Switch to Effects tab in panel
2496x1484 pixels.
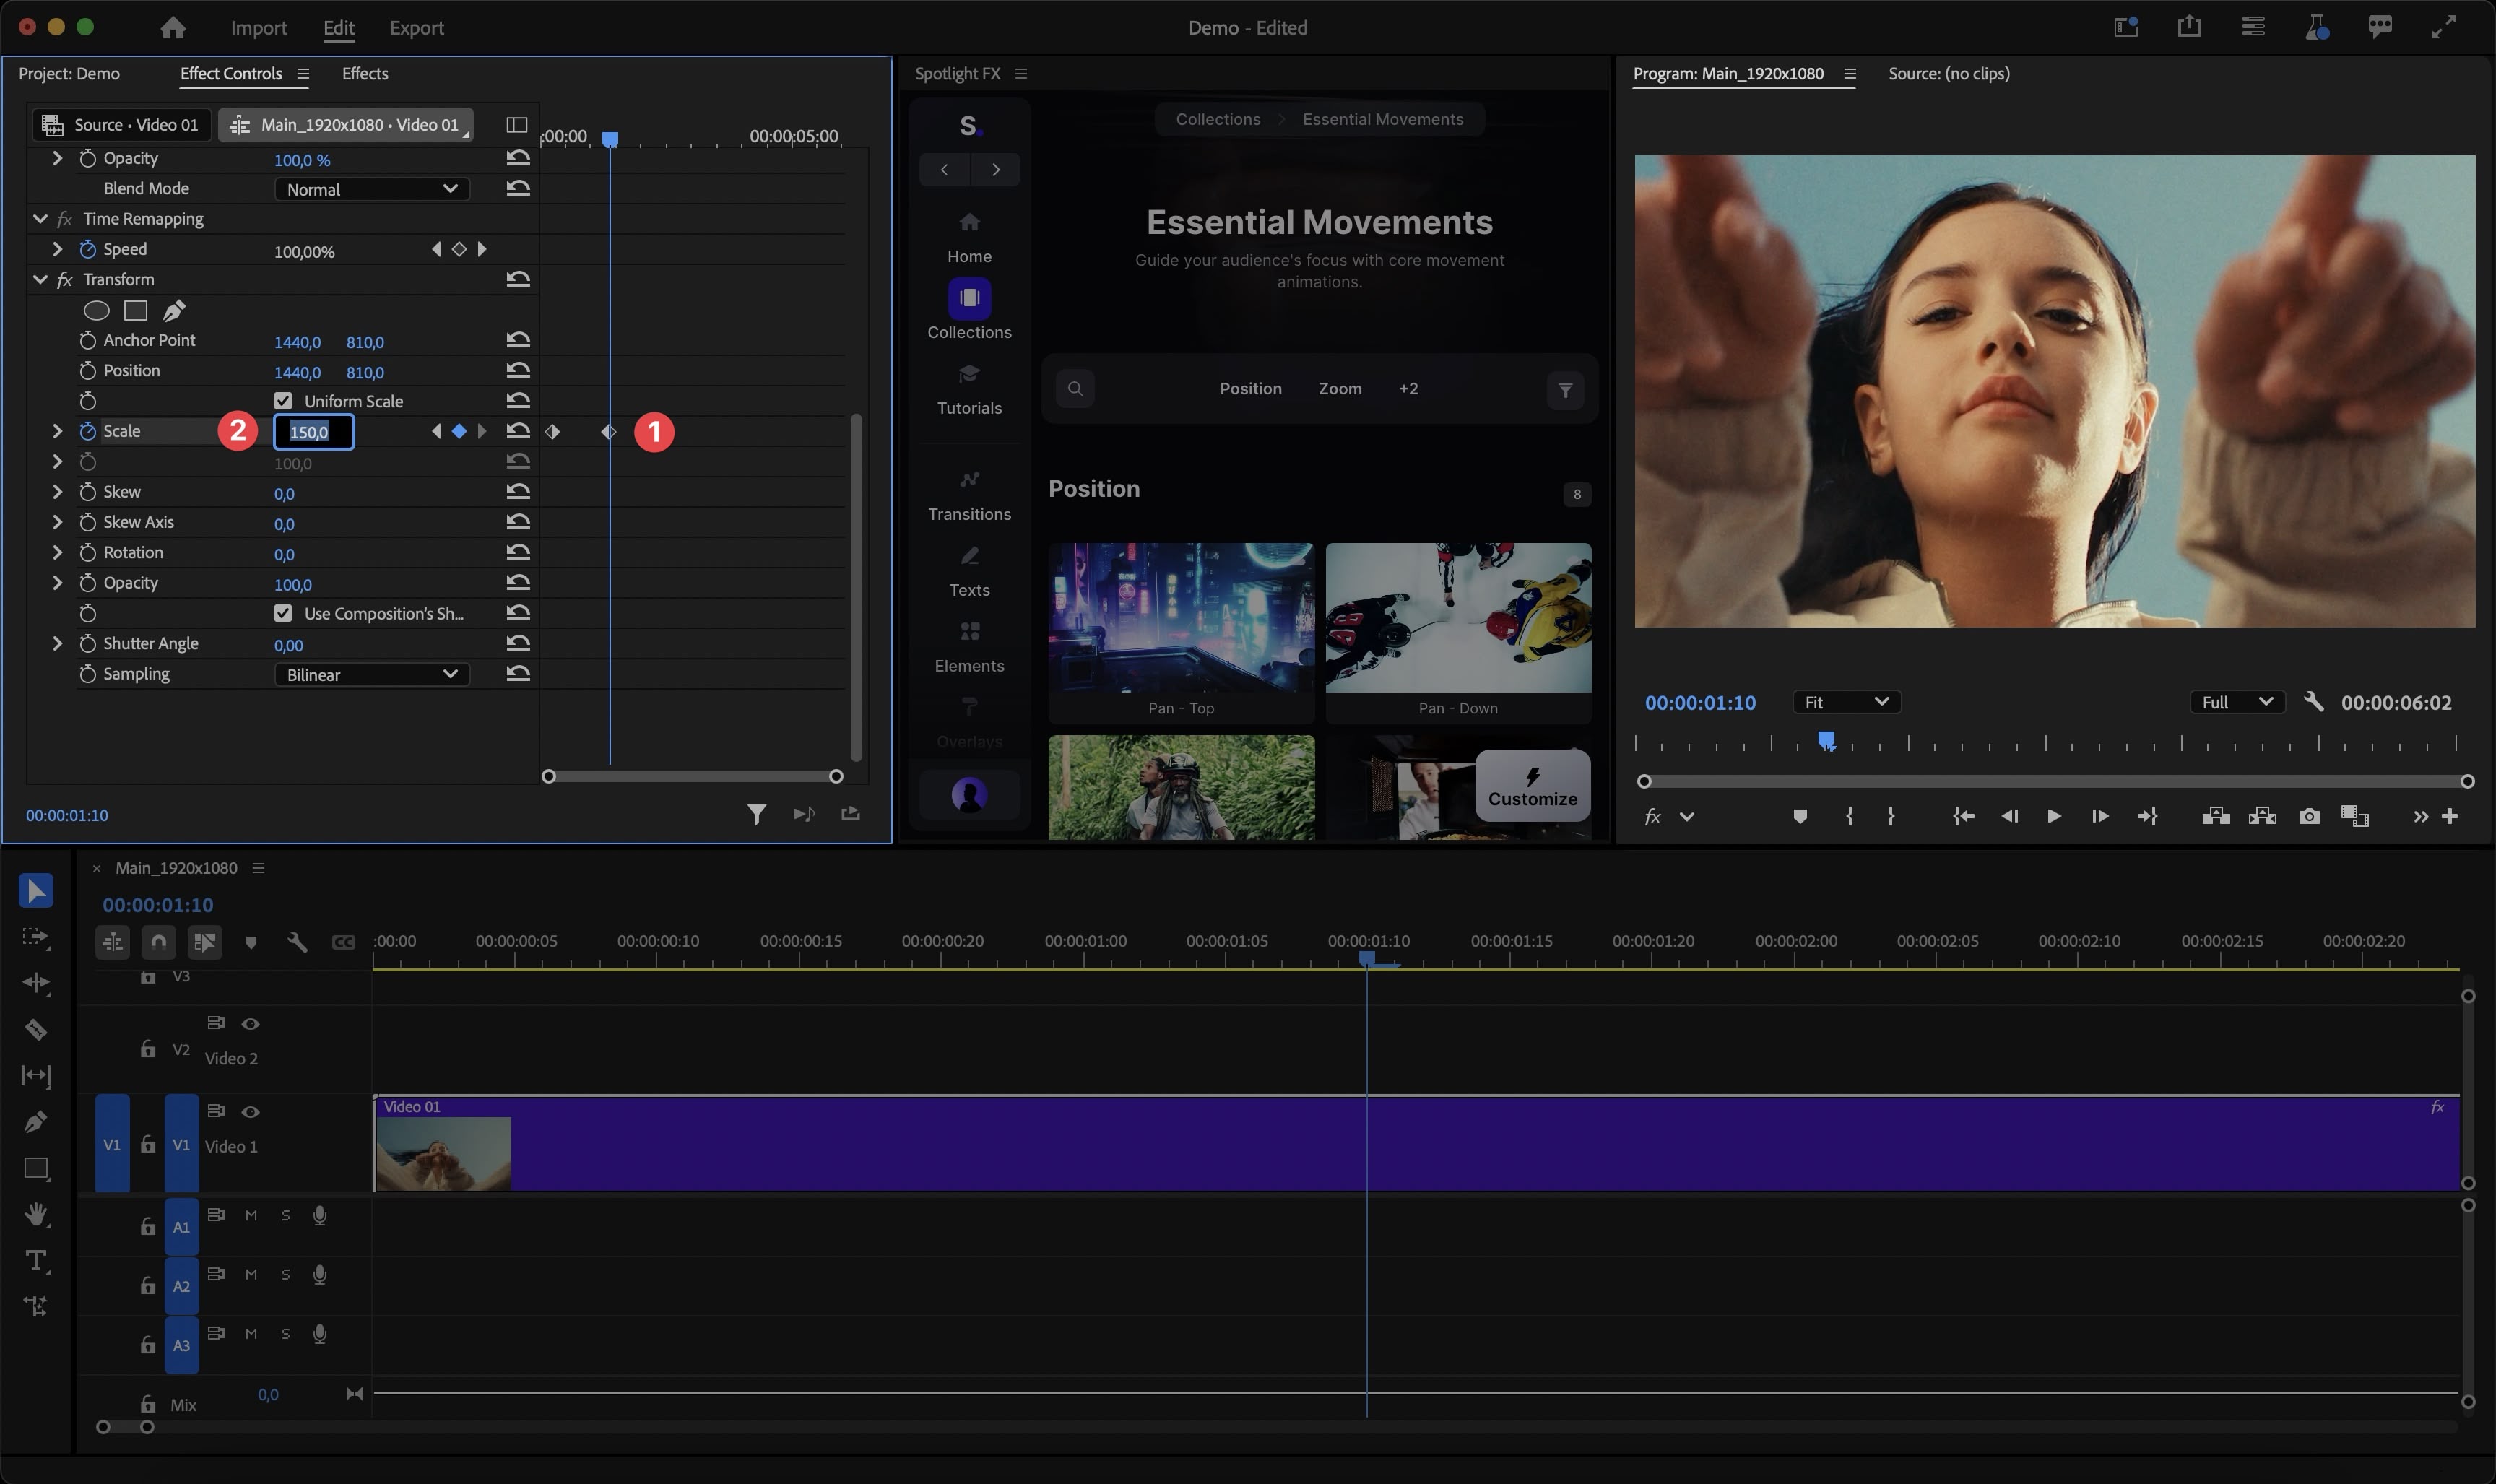(364, 72)
